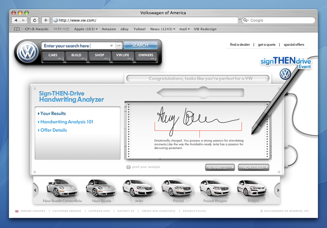Click the SEARCH button

click(140, 45)
